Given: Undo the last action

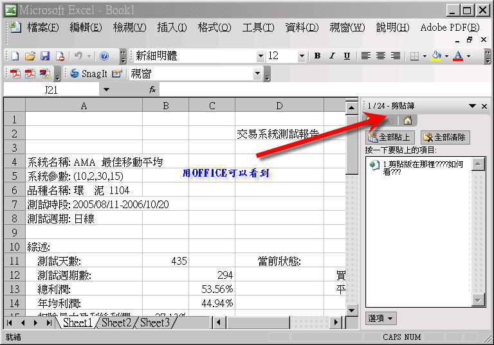Looking at the screenshot, I should (x=78, y=56).
